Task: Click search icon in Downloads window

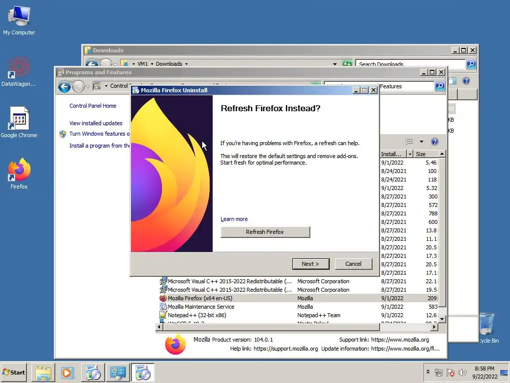Action: click(x=471, y=64)
